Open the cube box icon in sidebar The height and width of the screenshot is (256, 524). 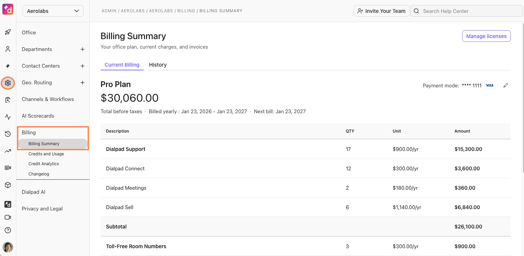[x=8, y=185]
